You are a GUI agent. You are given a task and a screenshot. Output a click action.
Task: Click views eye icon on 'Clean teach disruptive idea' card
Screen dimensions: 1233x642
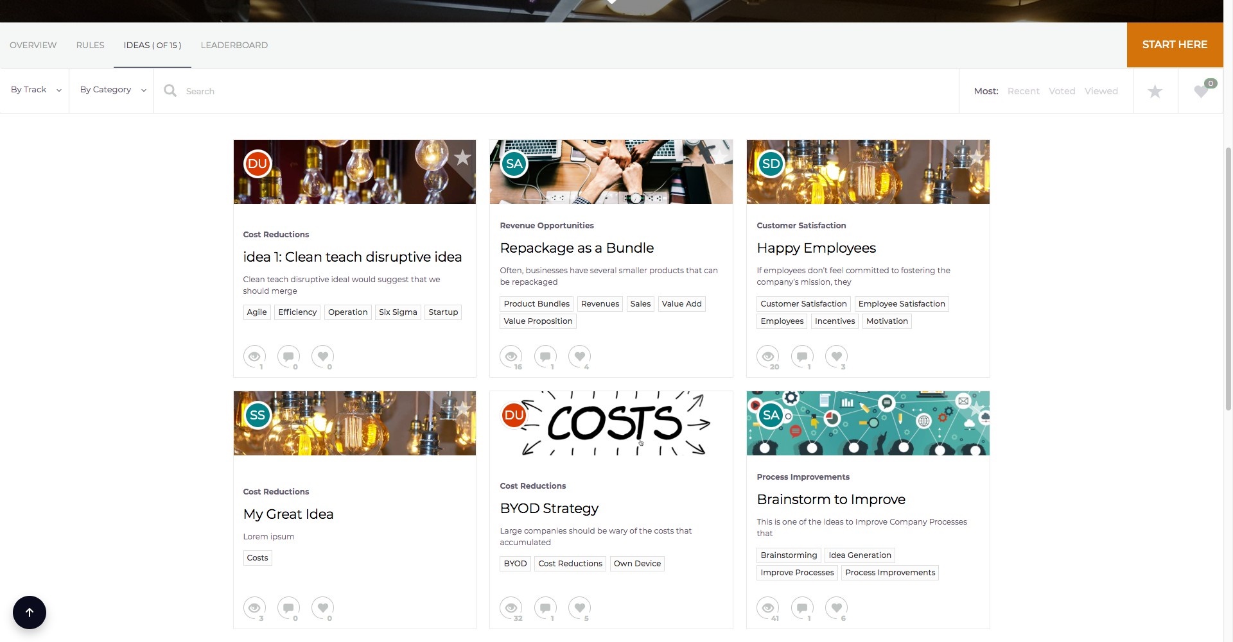click(254, 357)
